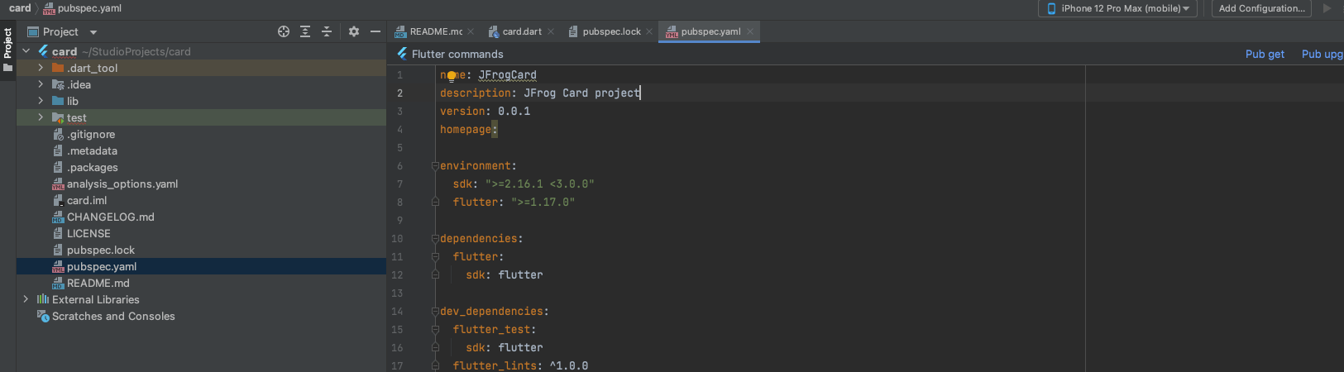
Task: Click the pubspec.yaml breadcrumb in navigation bar
Action: coord(82,8)
